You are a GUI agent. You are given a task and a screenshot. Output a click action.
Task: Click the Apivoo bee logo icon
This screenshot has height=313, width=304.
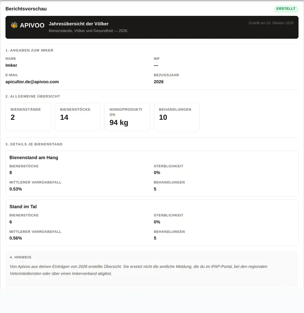tap(14, 25)
